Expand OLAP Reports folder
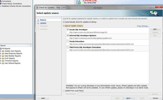 1,58
